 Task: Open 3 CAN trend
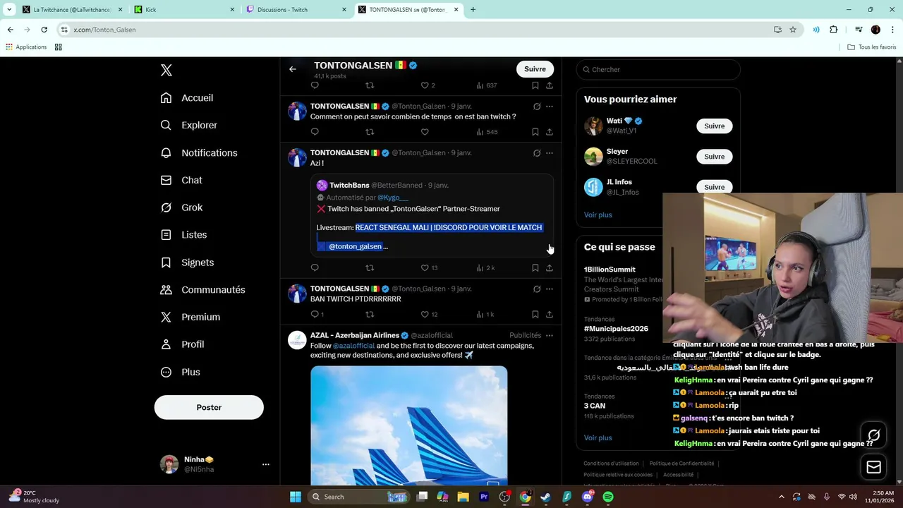(x=595, y=406)
